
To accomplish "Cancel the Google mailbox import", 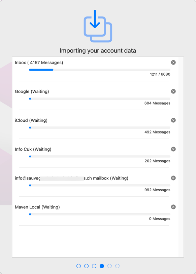I will pyautogui.click(x=173, y=91).
